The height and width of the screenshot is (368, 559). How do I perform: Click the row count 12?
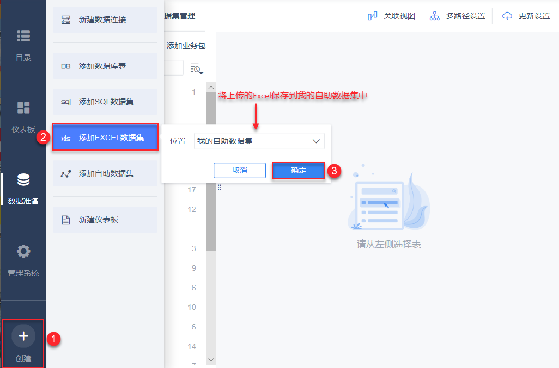[192, 209]
